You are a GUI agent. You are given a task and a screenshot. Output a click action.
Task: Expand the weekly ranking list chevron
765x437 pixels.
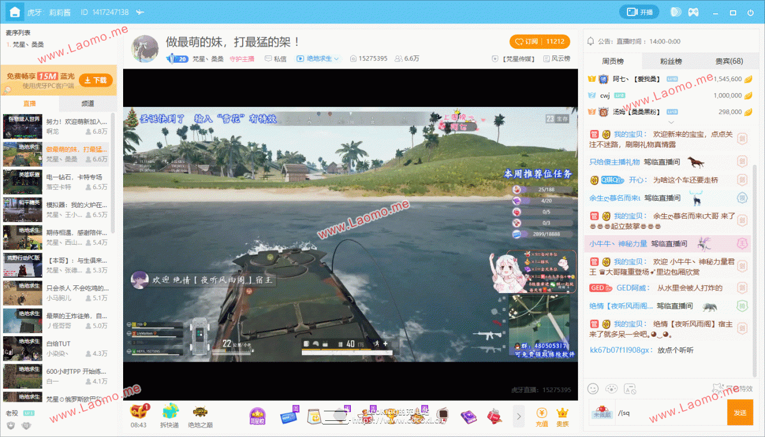tap(671, 122)
